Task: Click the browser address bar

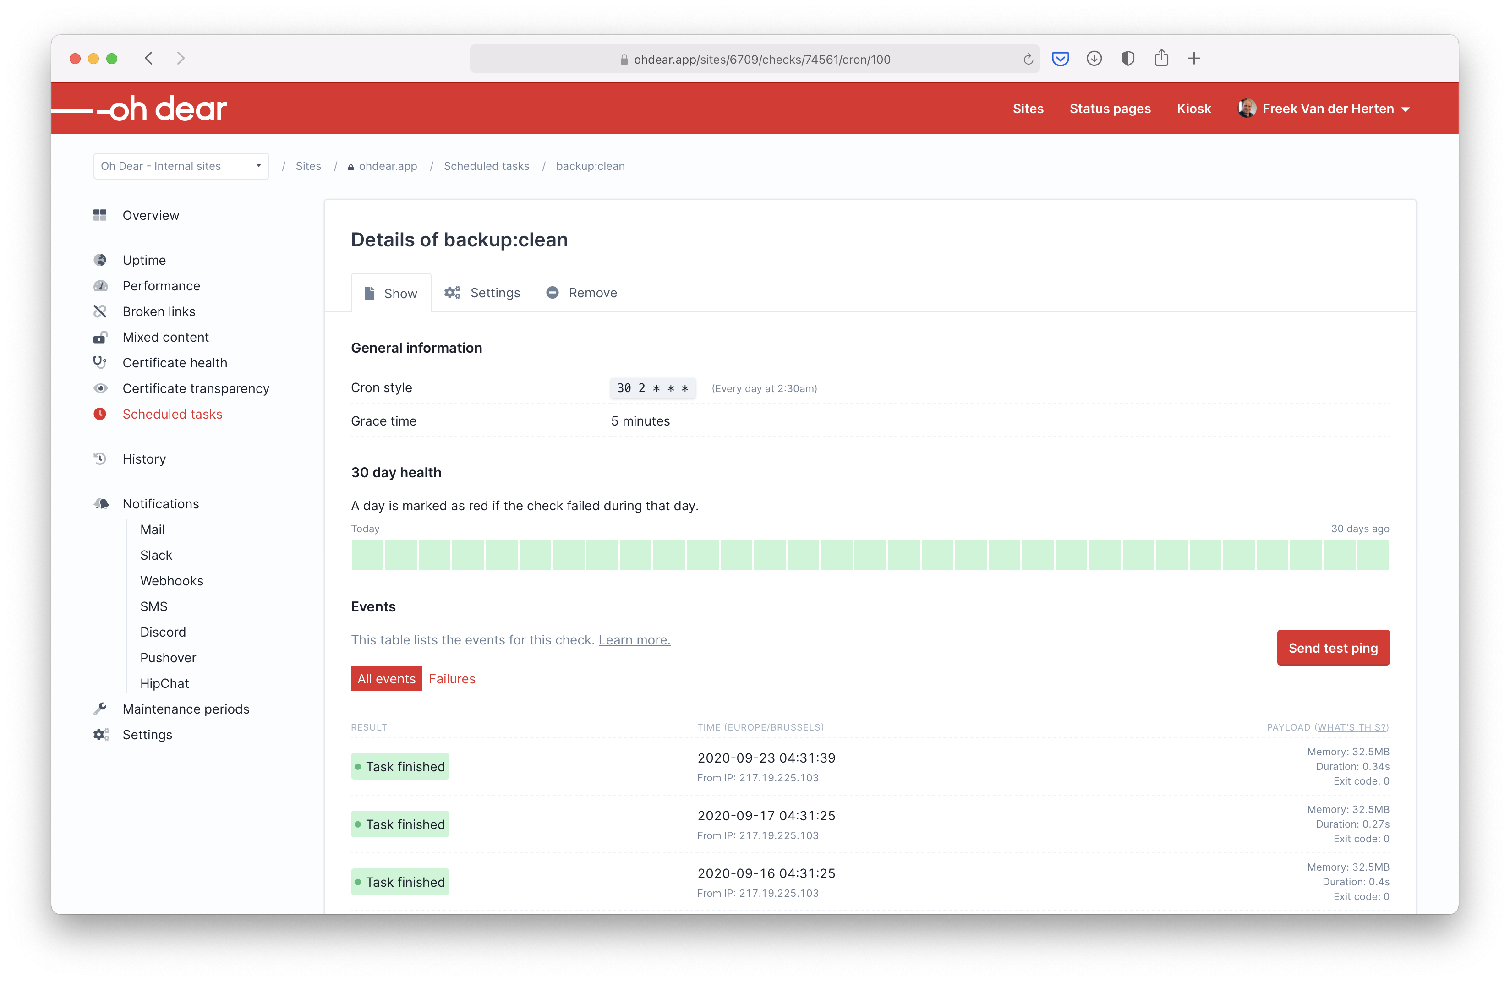Action: pos(755,59)
